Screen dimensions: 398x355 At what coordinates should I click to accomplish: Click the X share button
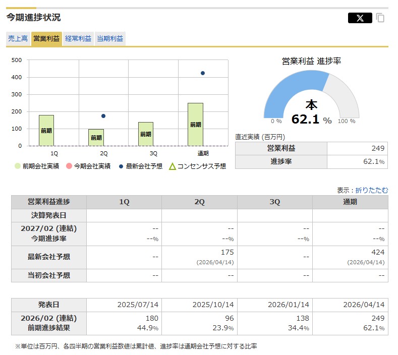click(360, 18)
